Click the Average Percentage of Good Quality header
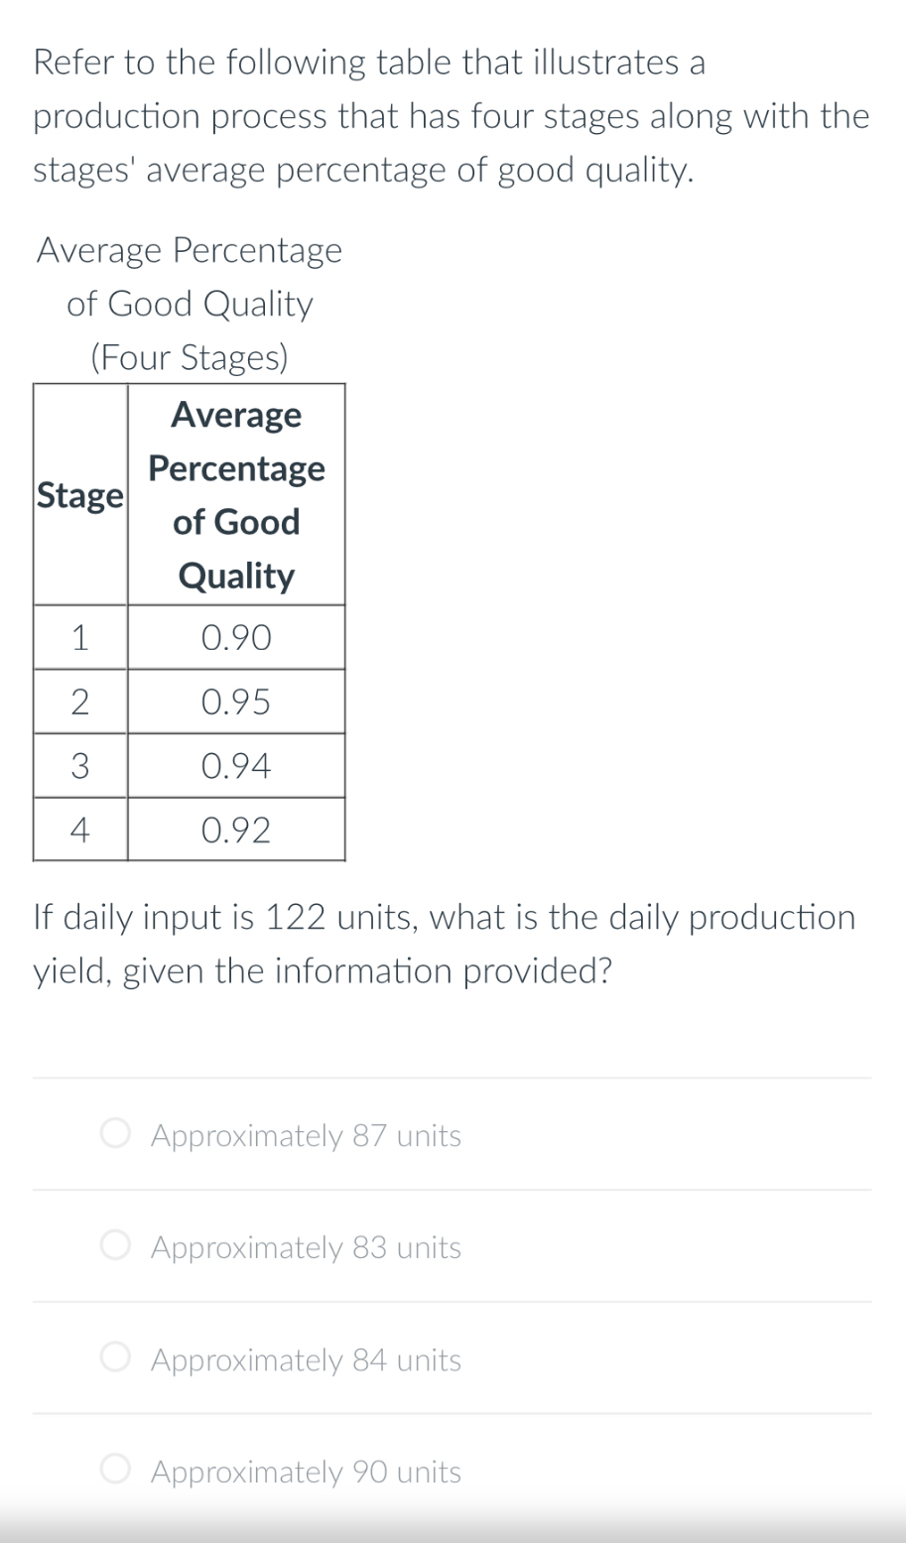This screenshot has height=1543, width=906. (x=236, y=494)
